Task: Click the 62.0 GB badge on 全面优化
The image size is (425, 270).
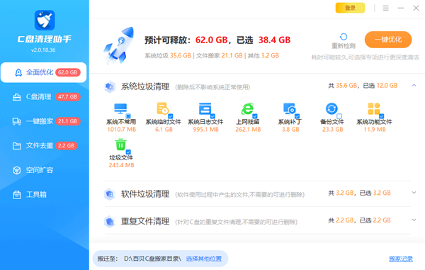Action: pyautogui.click(x=67, y=72)
